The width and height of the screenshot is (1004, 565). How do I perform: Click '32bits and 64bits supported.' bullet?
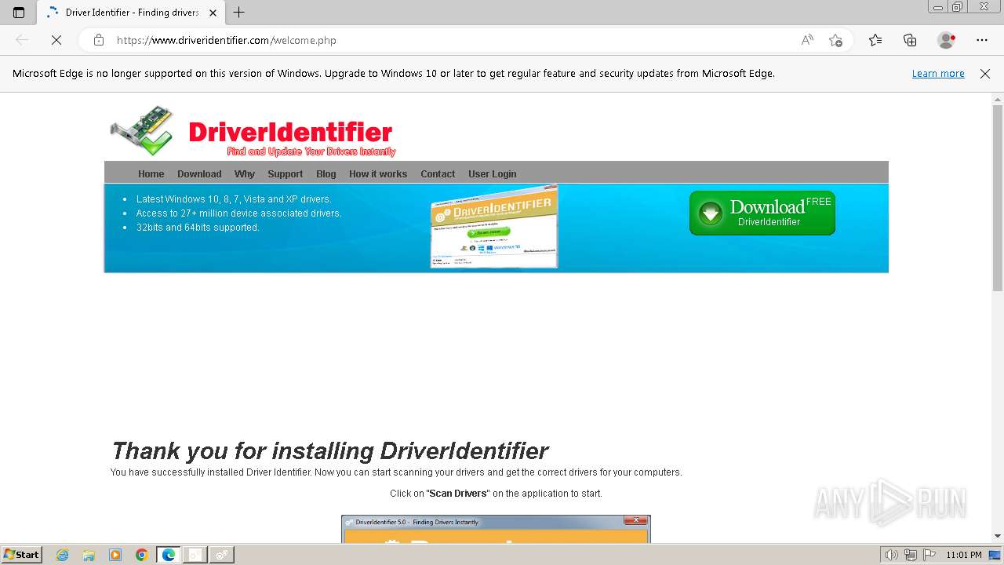tap(198, 228)
